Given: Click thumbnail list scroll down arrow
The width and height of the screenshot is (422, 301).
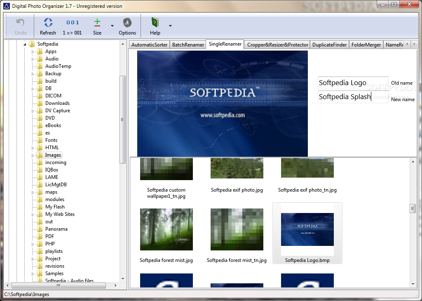Looking at the screenshot, I should pyautogui.click(x=413, y=284).
